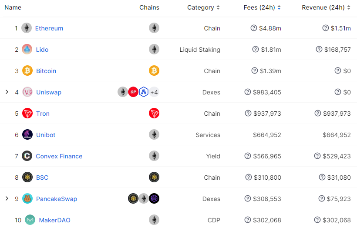Screen dimensions: 357x228
Task: Open the Convex Finance link
Action: [59, 156]
